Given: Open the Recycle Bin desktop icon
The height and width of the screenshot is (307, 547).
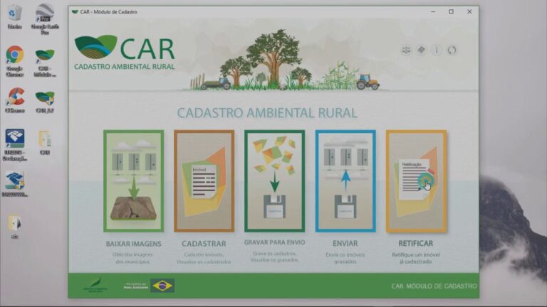Looking at the screenshot, I should [15, 16].
